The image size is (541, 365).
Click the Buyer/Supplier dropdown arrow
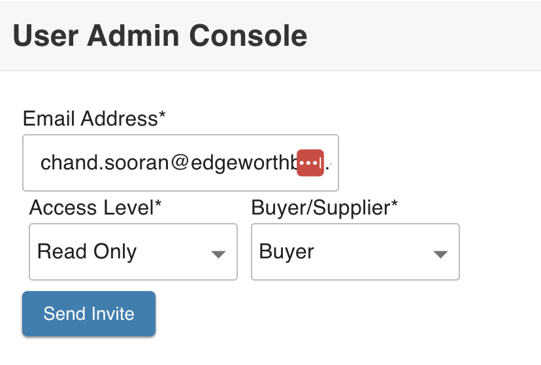click(440, 253)
